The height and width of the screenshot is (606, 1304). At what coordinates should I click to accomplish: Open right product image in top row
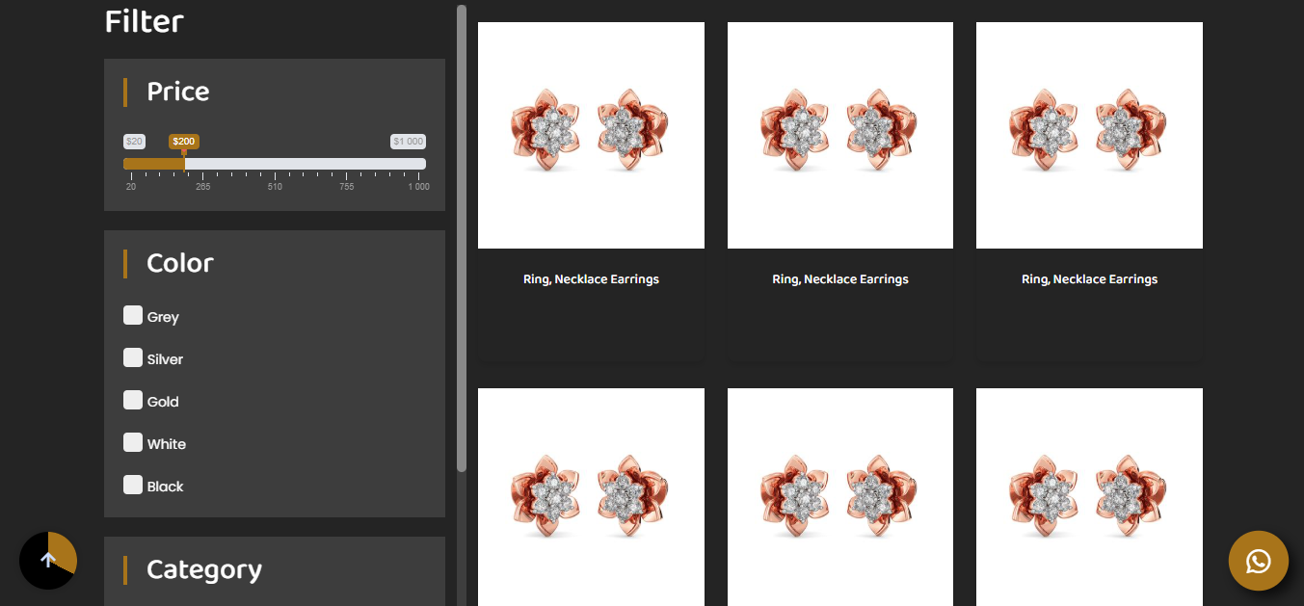coord(1089,135)
